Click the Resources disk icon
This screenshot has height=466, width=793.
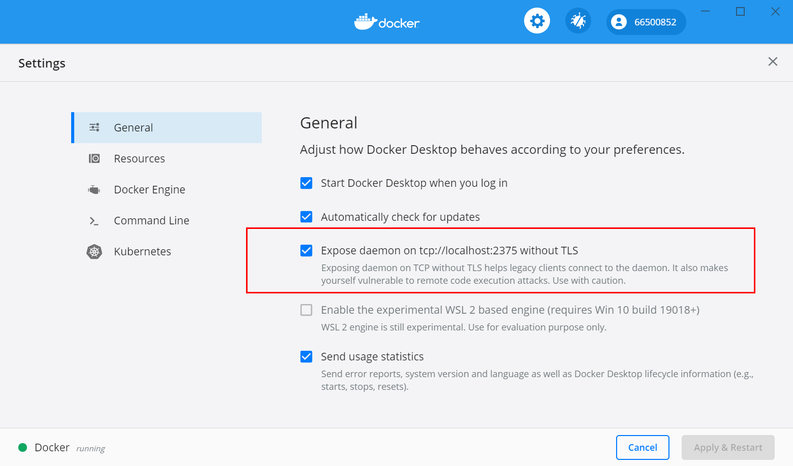(94, 158)
